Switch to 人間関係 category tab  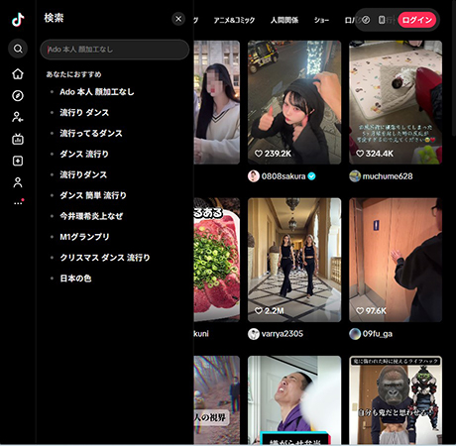(285, 20)
